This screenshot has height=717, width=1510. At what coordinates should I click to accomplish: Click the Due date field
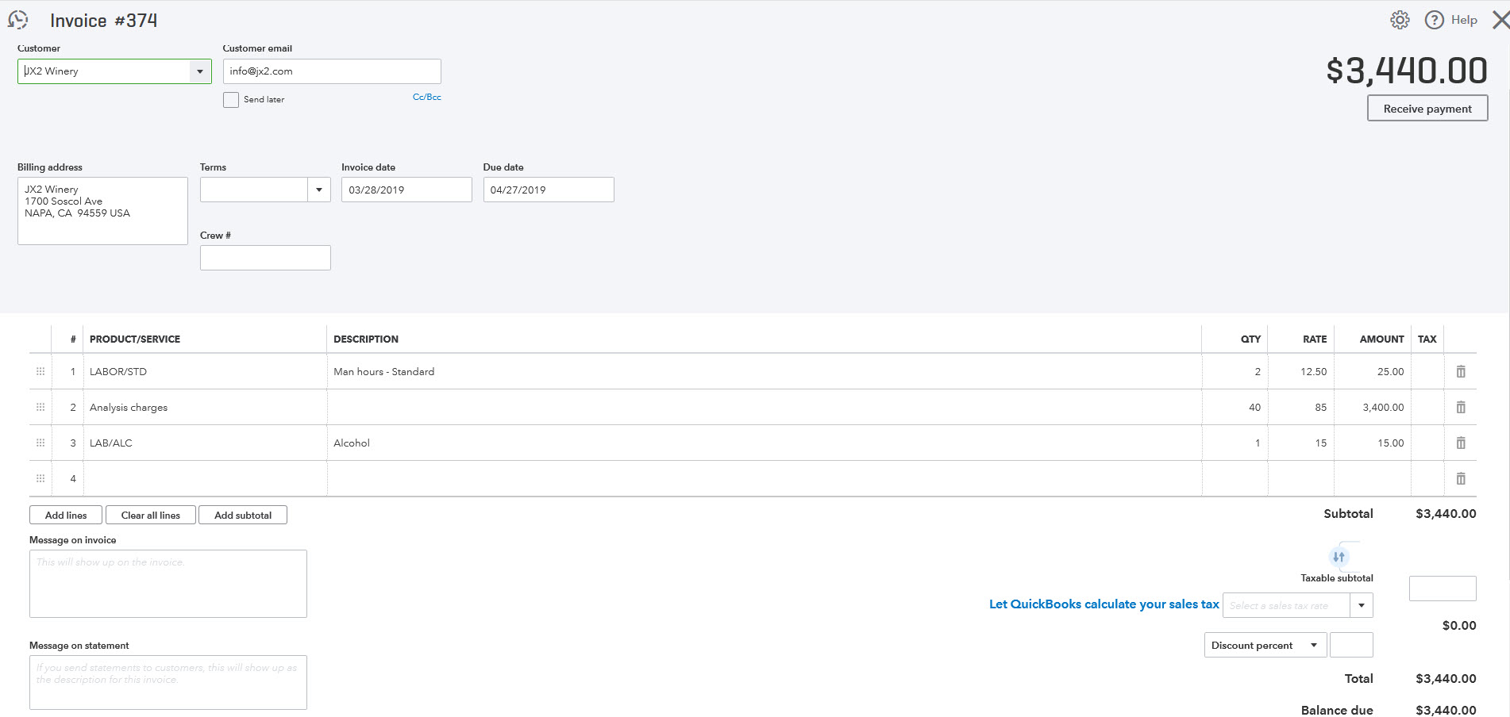(549, 190)
